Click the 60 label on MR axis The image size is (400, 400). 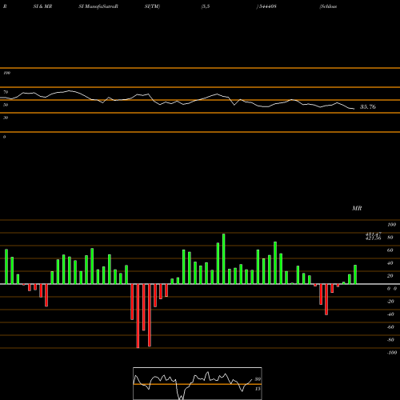click(390, 250)
